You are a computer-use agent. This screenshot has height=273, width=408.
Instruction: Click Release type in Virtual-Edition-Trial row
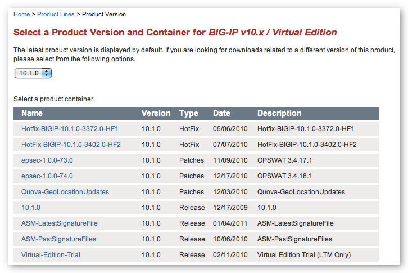192,255
